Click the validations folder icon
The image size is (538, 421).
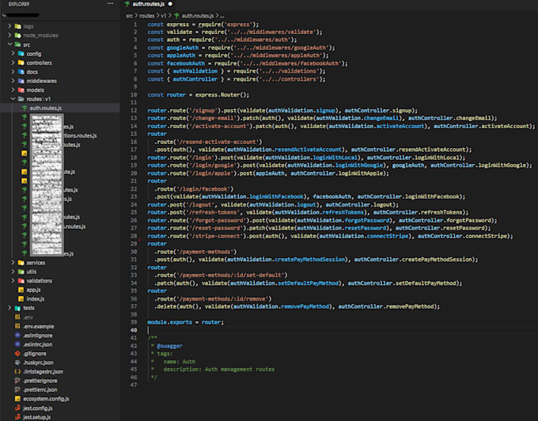coord(21,281)
